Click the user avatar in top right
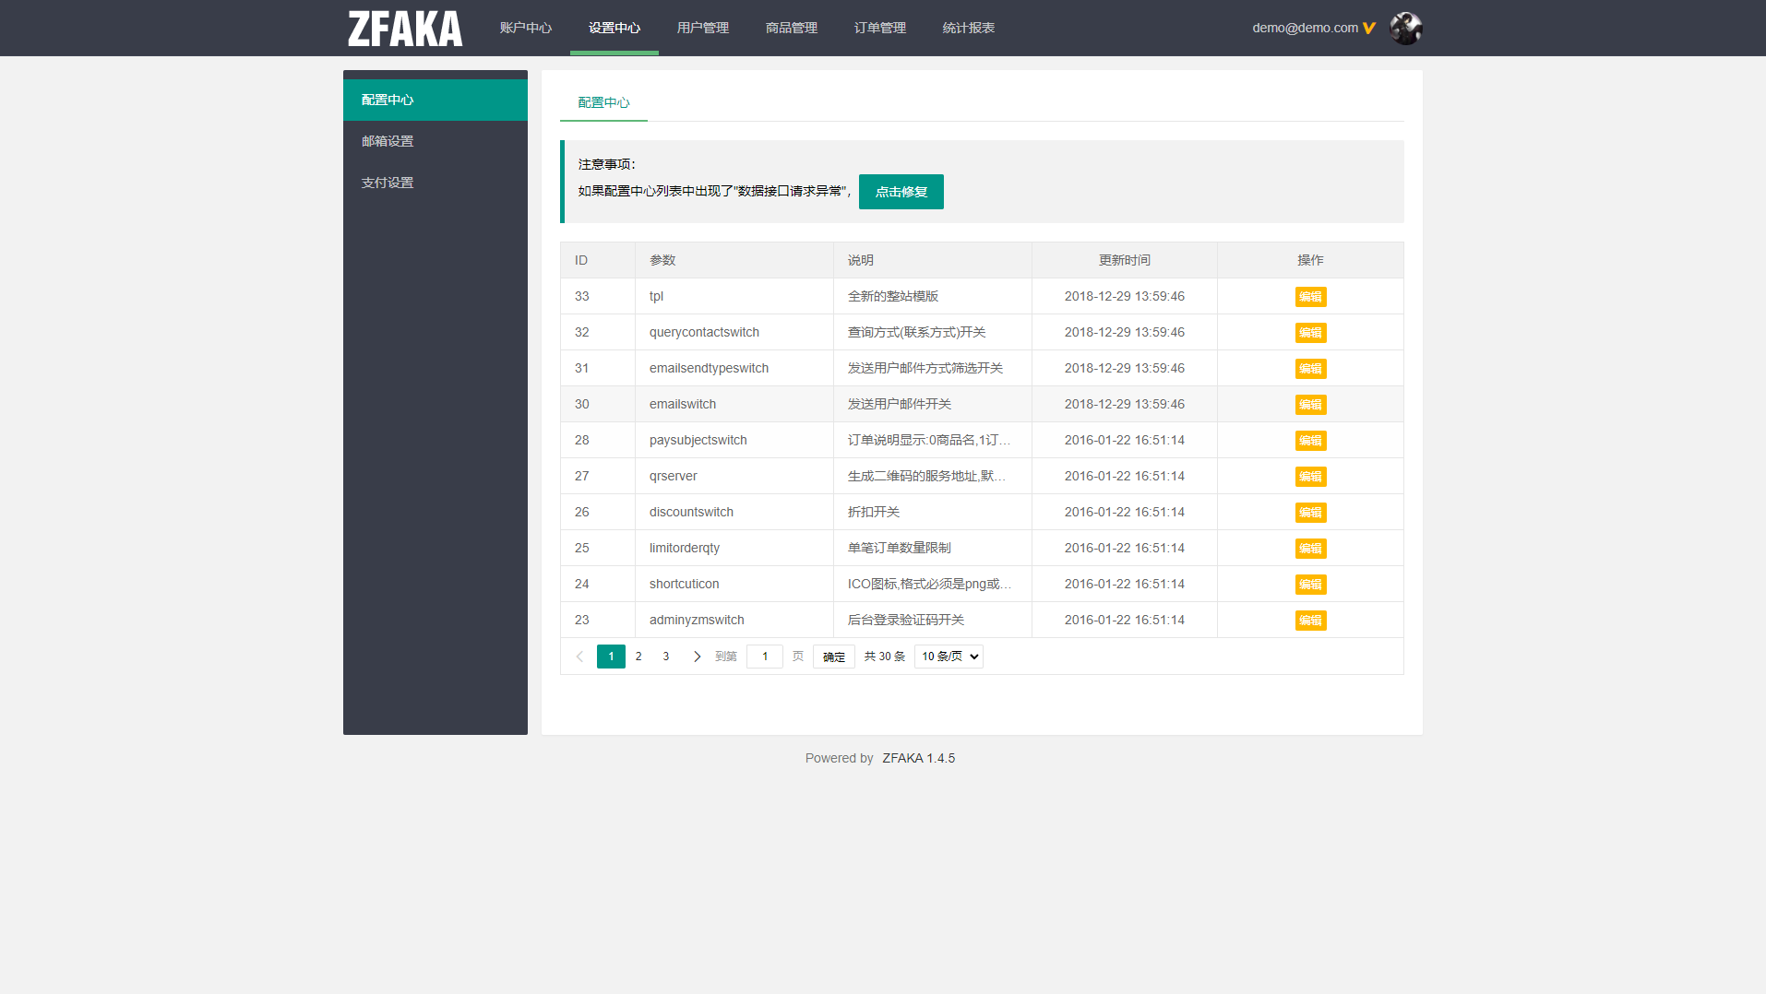 click(1404, 28)
